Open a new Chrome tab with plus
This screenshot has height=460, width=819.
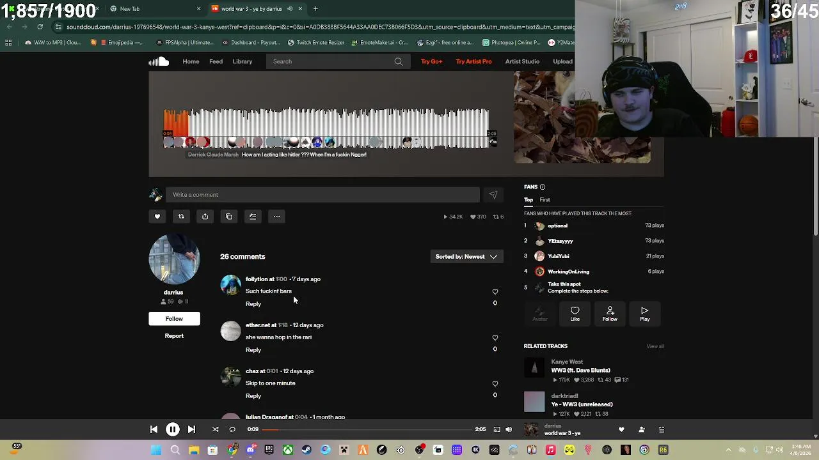tap(315, 9)
